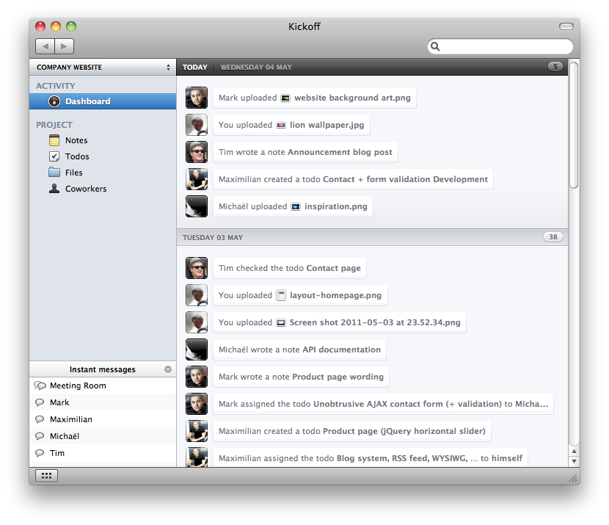Open chat with Mark
This screenshot has height=525, width=609.
point(103,402)
